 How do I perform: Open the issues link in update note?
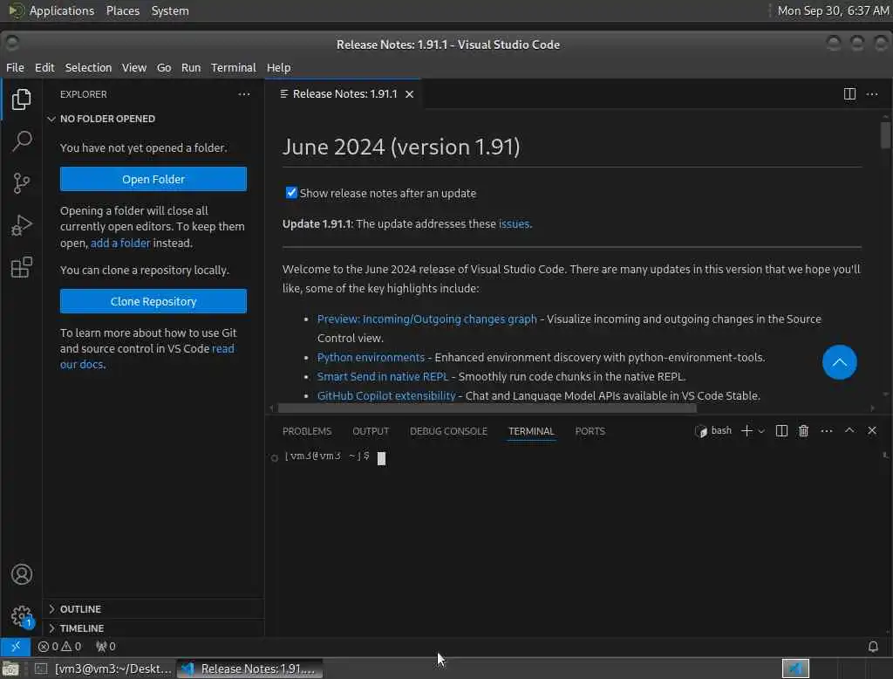514,223
